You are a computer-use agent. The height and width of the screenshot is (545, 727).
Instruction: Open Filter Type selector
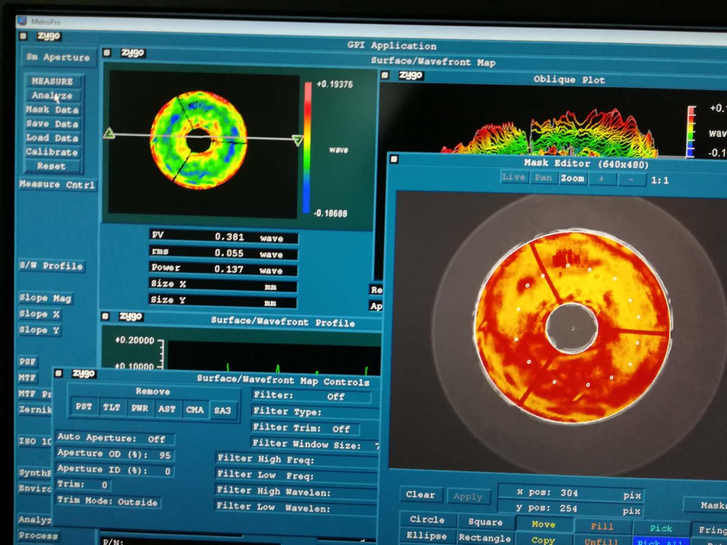point(316,412)
